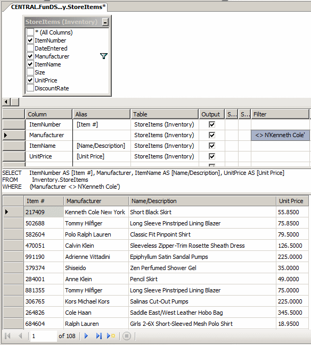Image resolution: width=311 pixels, height=345 pixels.
Task: Click the Name/Description results header
Action: 202,201
